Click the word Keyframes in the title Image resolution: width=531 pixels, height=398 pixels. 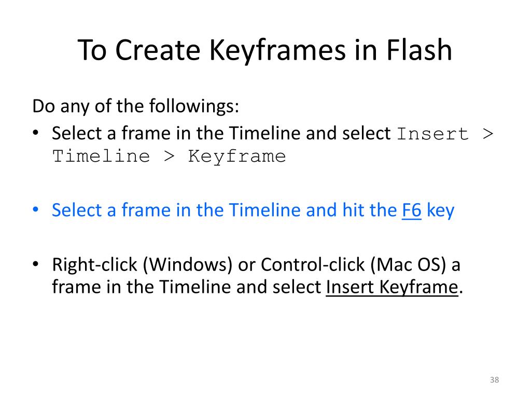(x=272, y=51)
